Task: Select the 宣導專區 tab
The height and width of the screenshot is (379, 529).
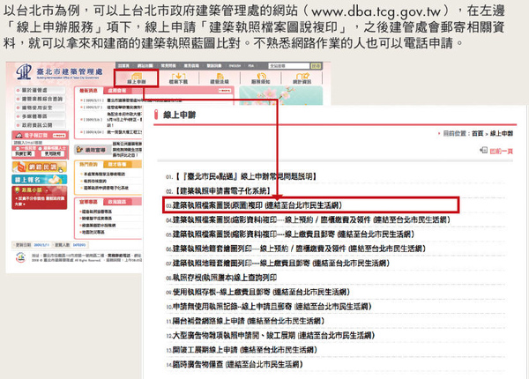Action: pyautogui.click(x=88, y=202)
